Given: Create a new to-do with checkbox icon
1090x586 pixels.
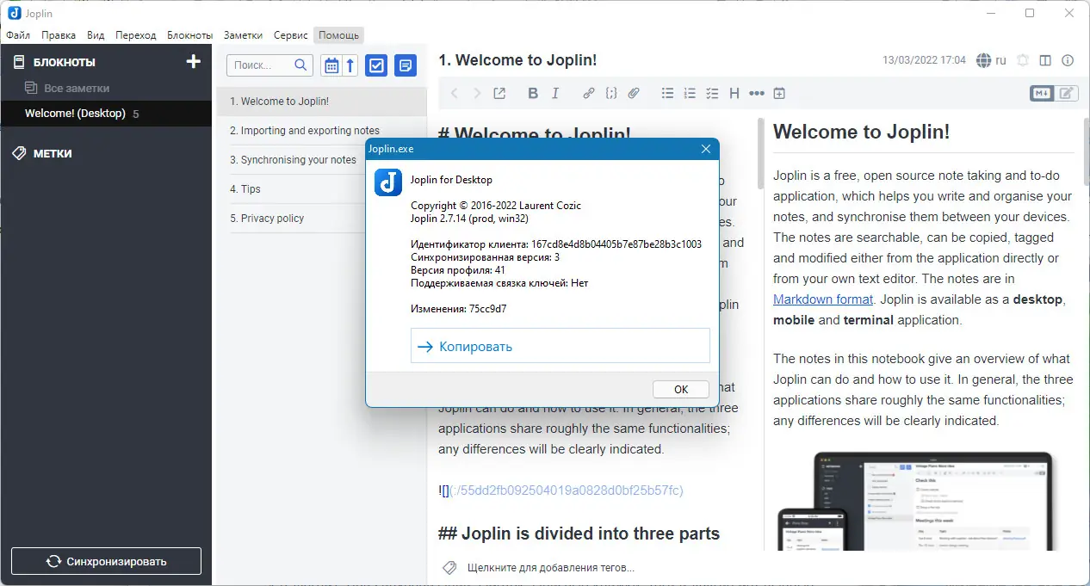Looking at the screenshot, I should [376, 65].
